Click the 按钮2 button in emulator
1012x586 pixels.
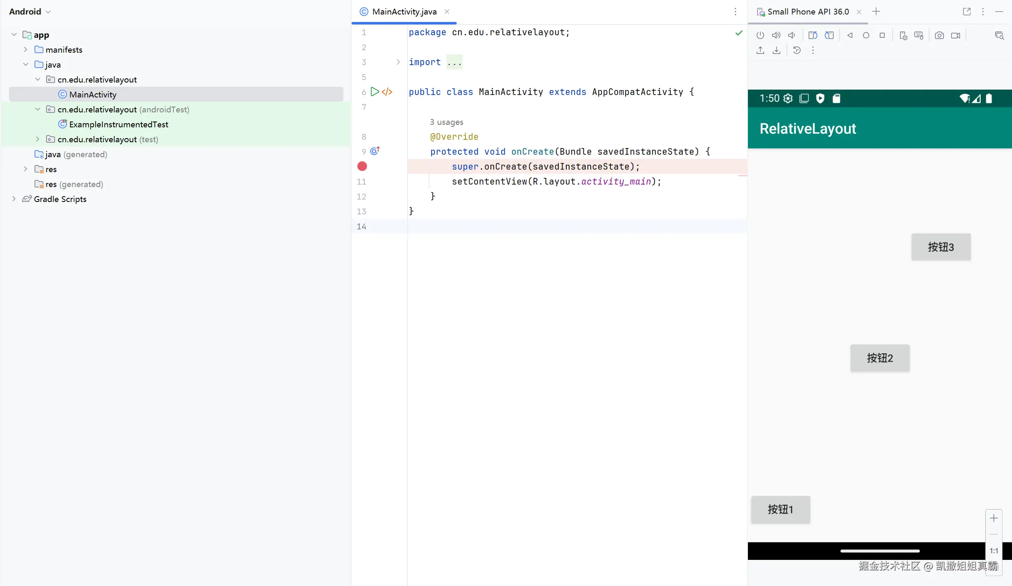(x=880, y=358)
